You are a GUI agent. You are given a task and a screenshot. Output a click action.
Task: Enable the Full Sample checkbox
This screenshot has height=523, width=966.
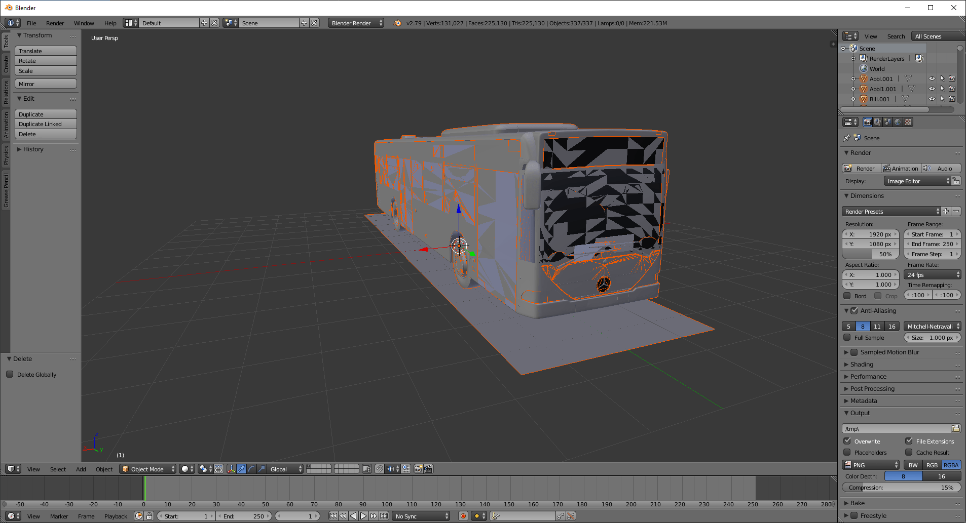point(847,337)
